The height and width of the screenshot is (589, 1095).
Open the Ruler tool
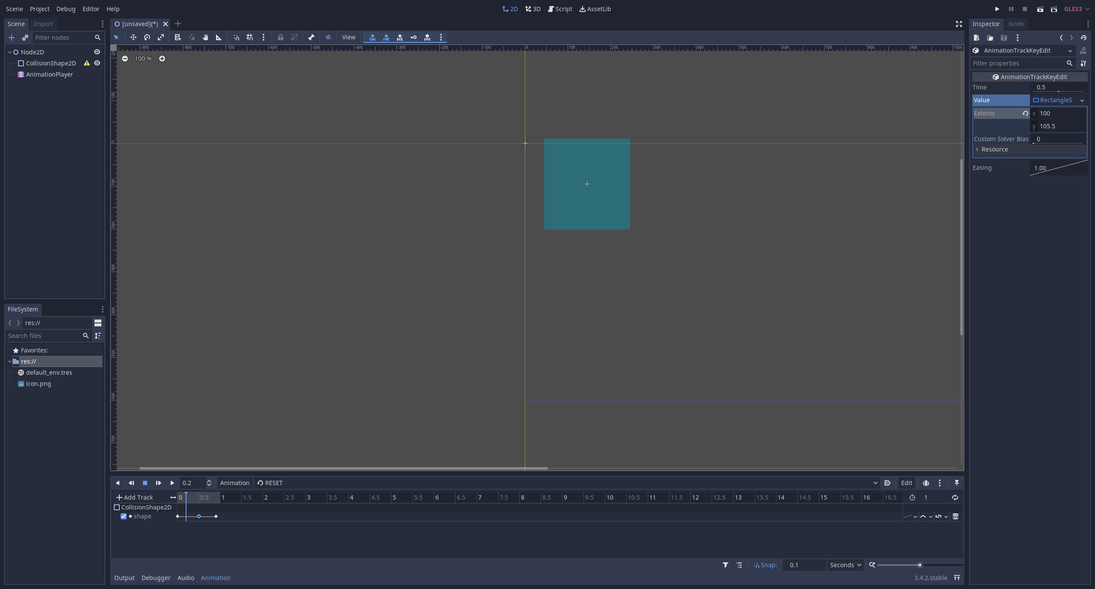point(219,37)
